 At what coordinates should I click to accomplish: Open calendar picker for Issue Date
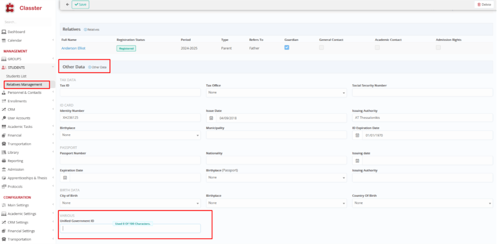(211, 118)
